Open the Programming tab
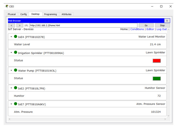Image resolution: width=178 pixels, height=129 pixels. coord(51,14)
